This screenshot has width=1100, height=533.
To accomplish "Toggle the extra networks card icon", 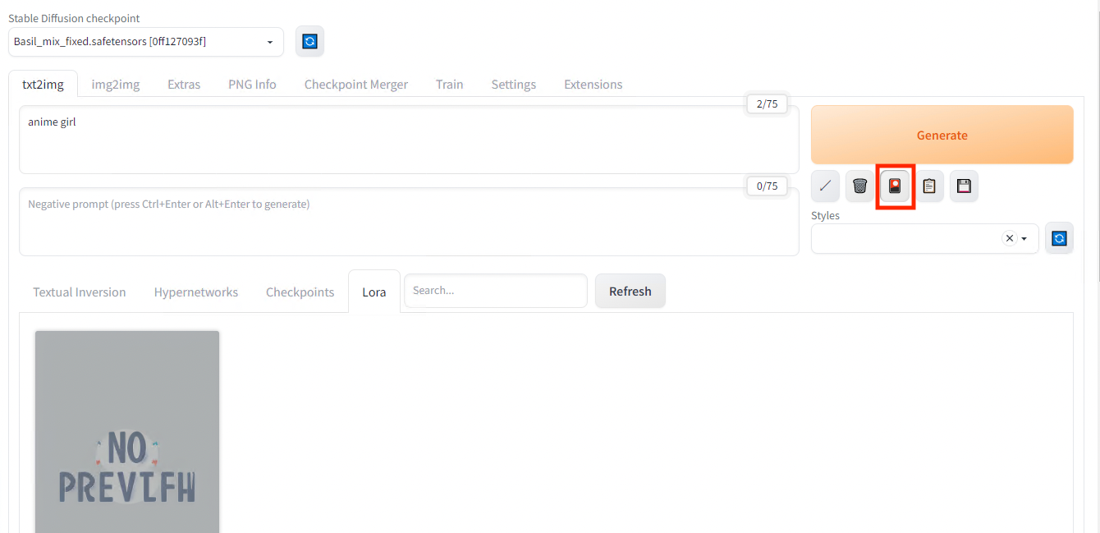I will pos(895,186).
